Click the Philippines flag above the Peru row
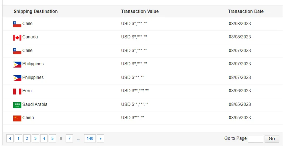289x155 pixels. pyautogui.click(x=17, y=78)
